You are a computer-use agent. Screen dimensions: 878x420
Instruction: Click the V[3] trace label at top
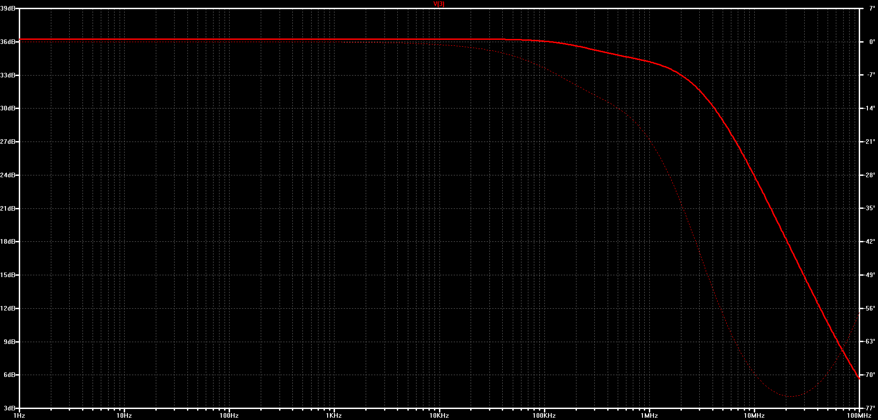tap(439, 4)
